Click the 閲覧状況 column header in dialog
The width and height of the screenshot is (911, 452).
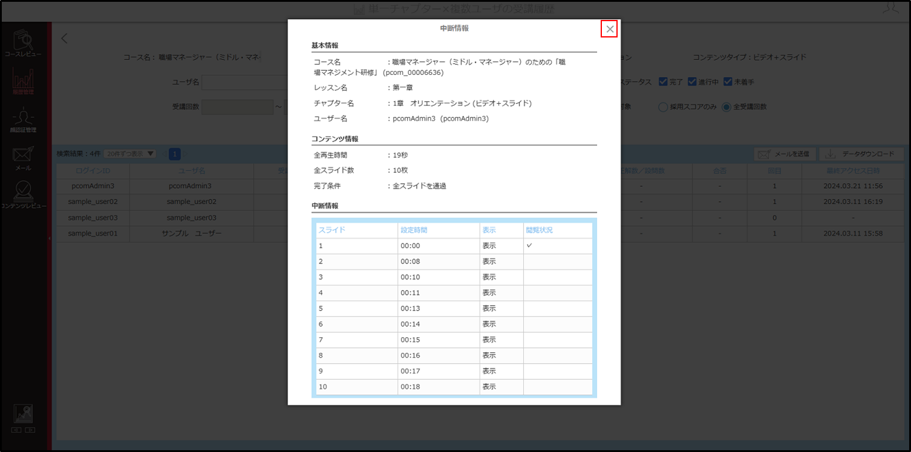(558, 230)
